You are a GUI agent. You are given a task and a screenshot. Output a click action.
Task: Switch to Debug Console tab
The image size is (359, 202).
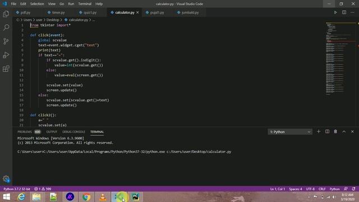tap(73, 132)
